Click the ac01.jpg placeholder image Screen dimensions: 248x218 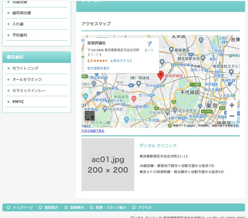108,165
